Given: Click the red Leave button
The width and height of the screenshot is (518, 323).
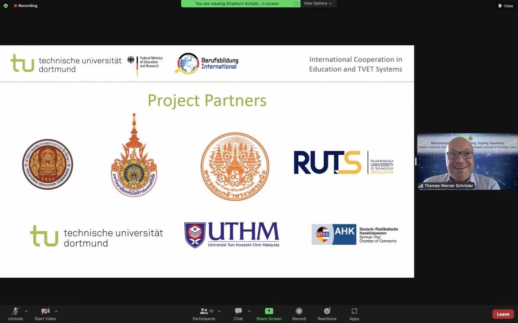Looking at the screenshot, I should coord(503,314).
